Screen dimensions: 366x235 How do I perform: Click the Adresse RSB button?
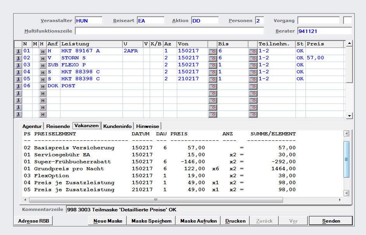[34, 221]
